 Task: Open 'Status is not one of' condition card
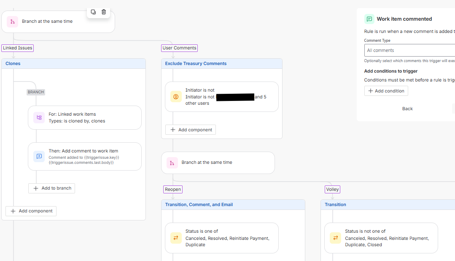point(381,238)
